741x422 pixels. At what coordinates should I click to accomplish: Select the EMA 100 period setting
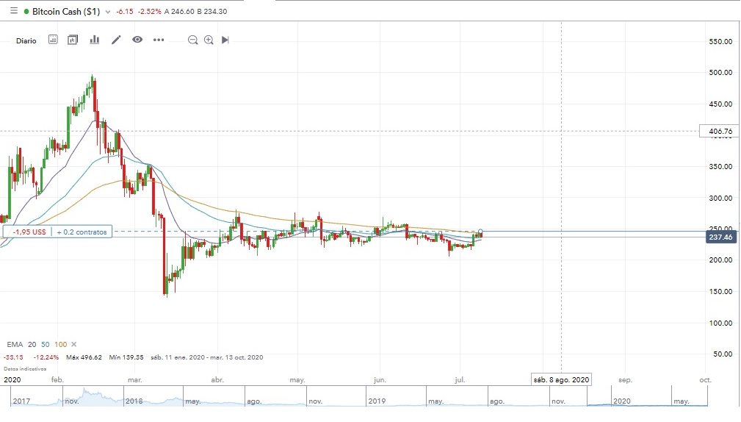click(60, 344)
